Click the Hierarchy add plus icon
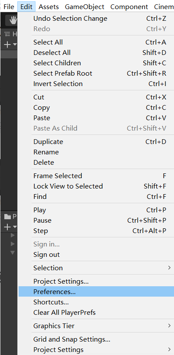Viewport: 174px width, 355px height. 7,45
